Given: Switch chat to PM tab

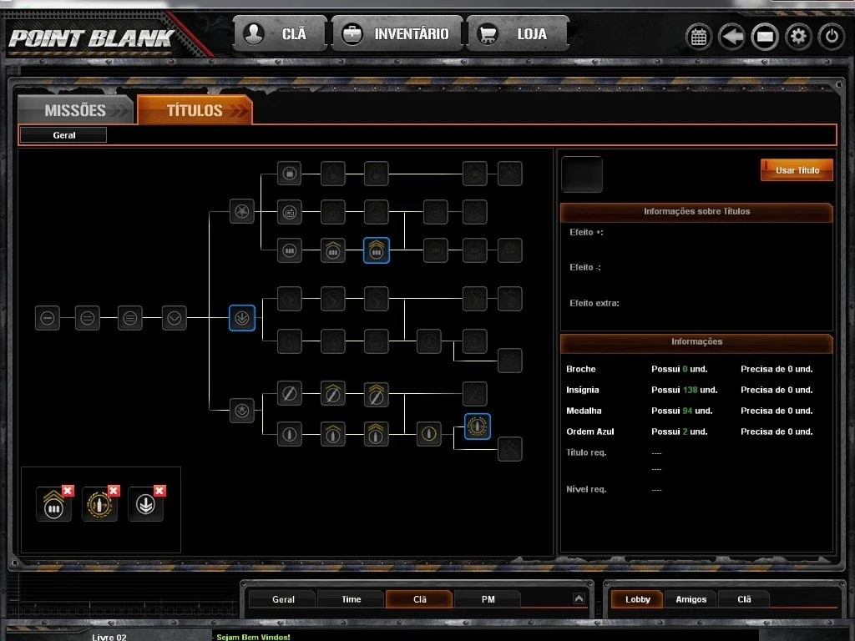Looking at the screenshot, I should click(x=488, y=599).
